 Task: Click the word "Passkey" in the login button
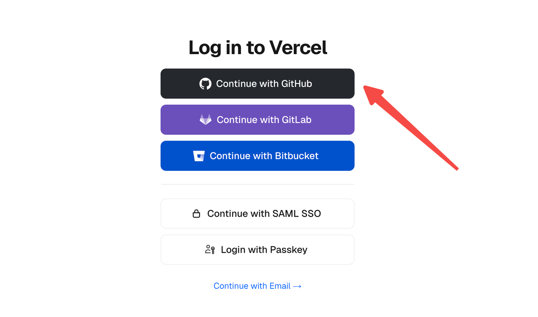[x=288, y=250]
